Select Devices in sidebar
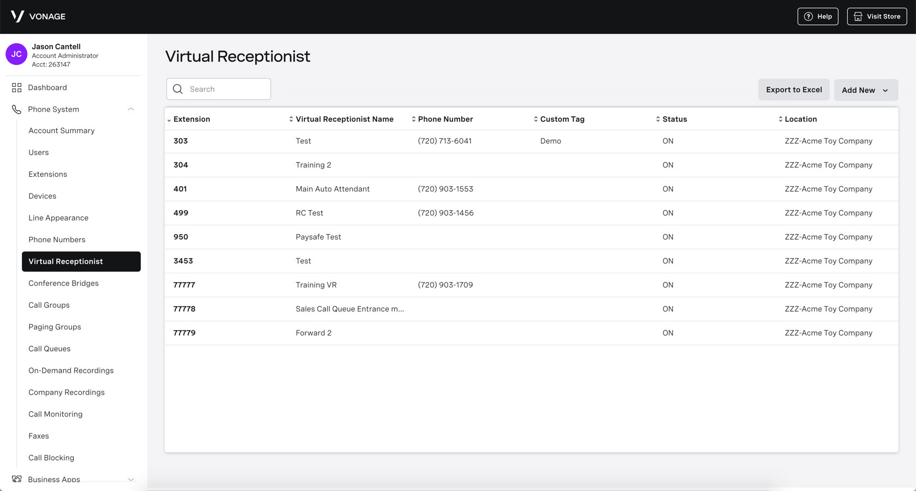Image resolution: width=916 pixels, height=491 pixels. [43, 196]
